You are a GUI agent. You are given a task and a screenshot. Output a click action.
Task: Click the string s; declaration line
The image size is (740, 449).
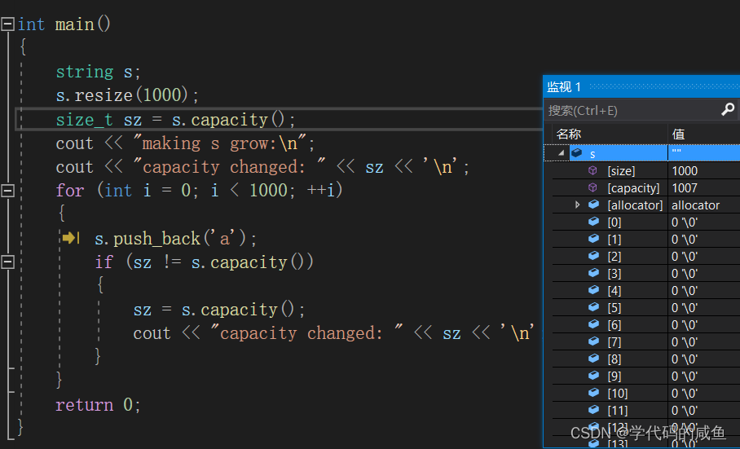click(98, 72)
